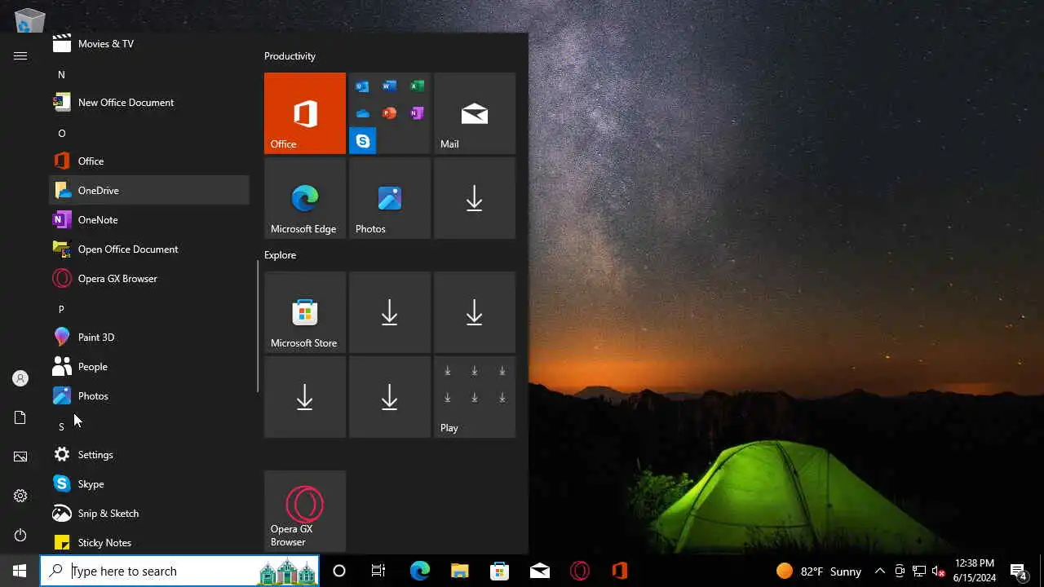
Task: Open Settings from the app list
Action: [x=149, y=455]
